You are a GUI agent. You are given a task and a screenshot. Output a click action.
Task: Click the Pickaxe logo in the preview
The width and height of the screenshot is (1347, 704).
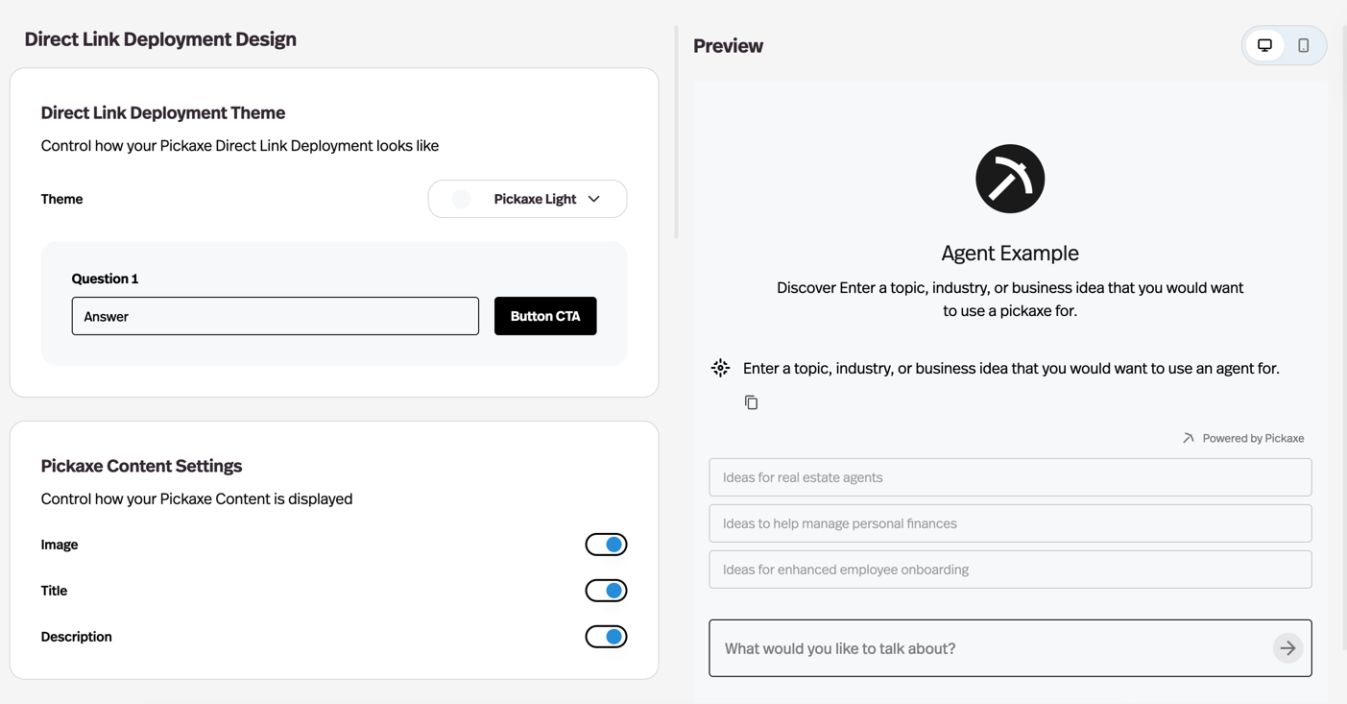click(x=1009, y=178)
